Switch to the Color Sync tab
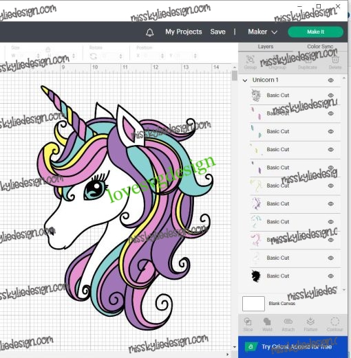Viewport: 351px width, 358px height. pos(320,47)
